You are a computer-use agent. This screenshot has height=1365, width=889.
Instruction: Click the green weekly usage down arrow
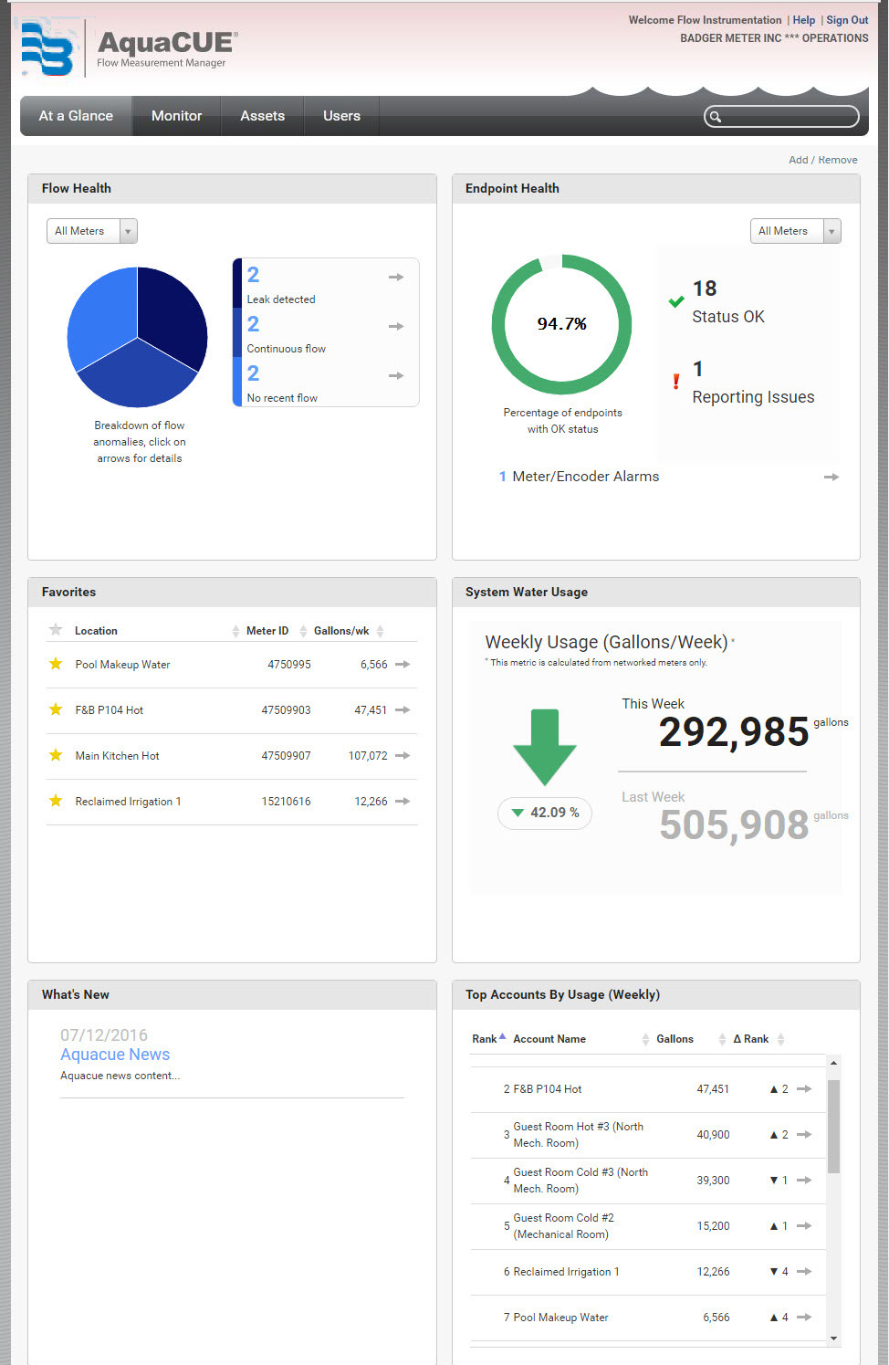[545, 747]
